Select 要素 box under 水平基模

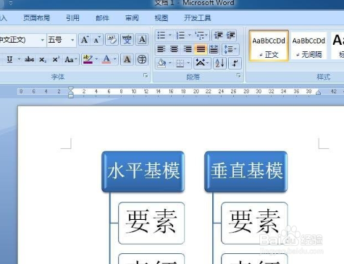(x=151, y=223)
